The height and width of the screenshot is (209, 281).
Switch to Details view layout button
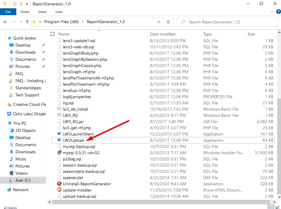pyautogui.click(x=271, y=207)
